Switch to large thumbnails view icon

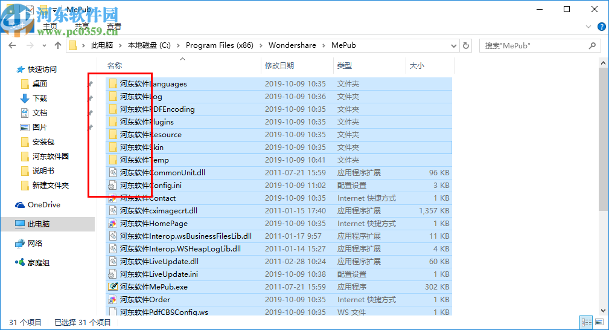pyautogui.click(x=599, y=322)
